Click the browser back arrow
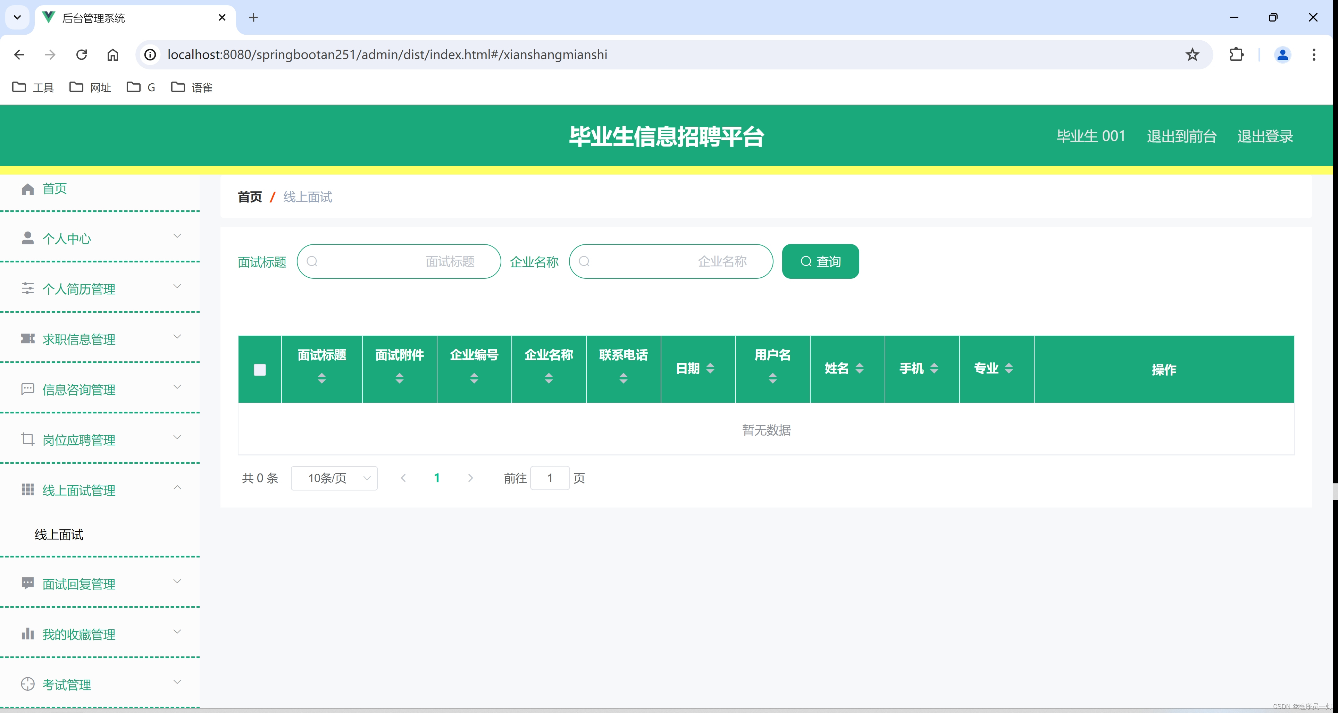This screenshot has width=1338, height=713. 19,54
